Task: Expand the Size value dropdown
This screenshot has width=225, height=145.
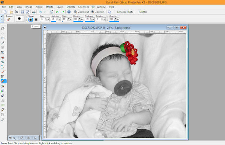Action: 48,19
